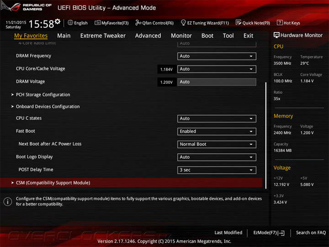This screenshot has height=247, width=329.
Task: Click the EzMode exit arrow icon
Action: click(281, 233)
